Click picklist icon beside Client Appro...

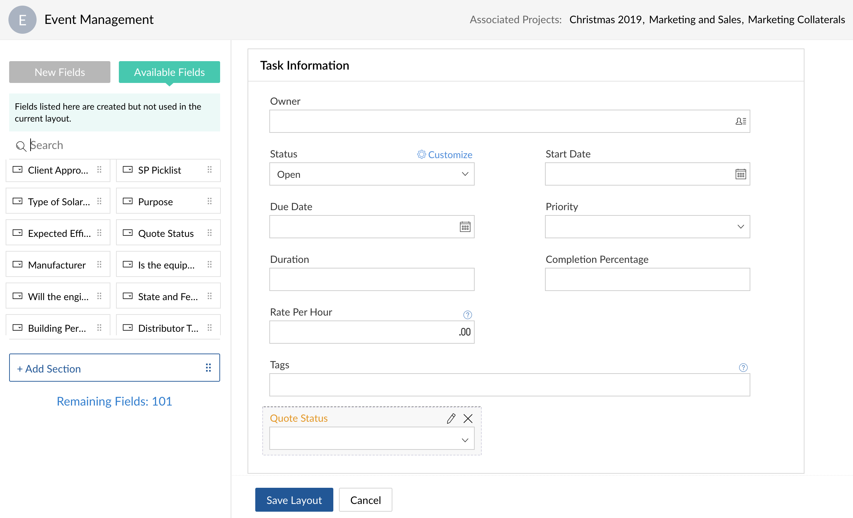coord(18,169)
